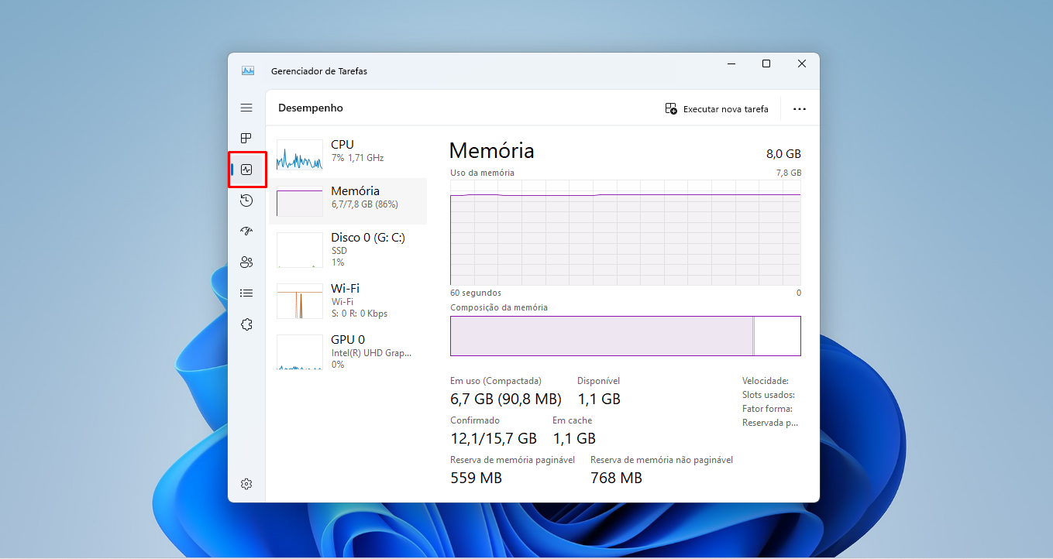
Task: Select the Performance sidebar icon
Action: (246, 170)
